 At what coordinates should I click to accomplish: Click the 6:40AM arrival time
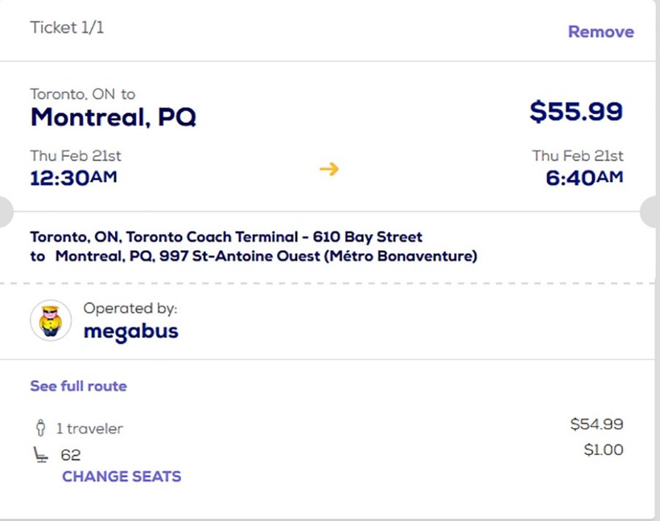coord(584,178)
